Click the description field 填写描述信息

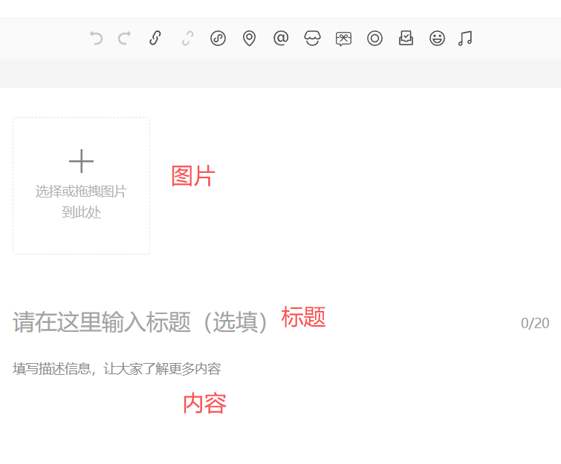(117, 369)
